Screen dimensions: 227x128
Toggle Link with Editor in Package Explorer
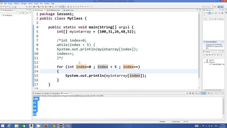(x=23, y=13)
